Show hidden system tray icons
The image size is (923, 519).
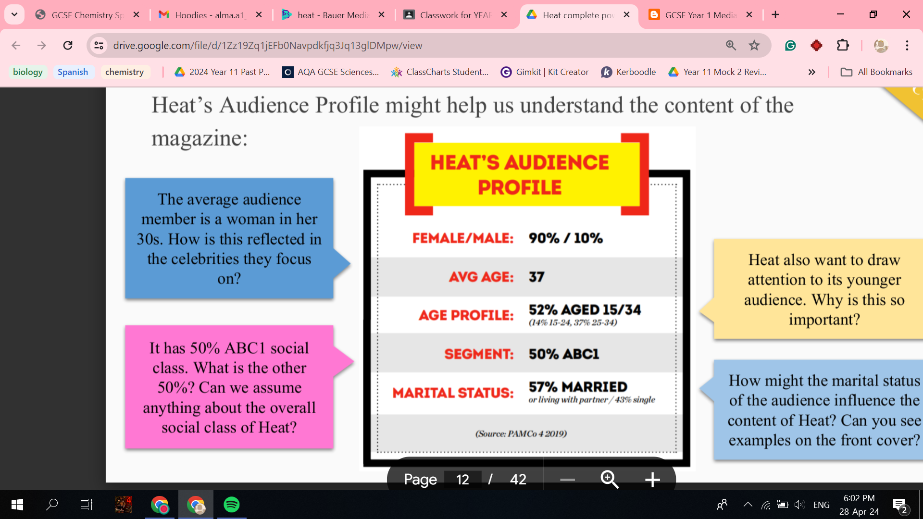pos(748,505)
